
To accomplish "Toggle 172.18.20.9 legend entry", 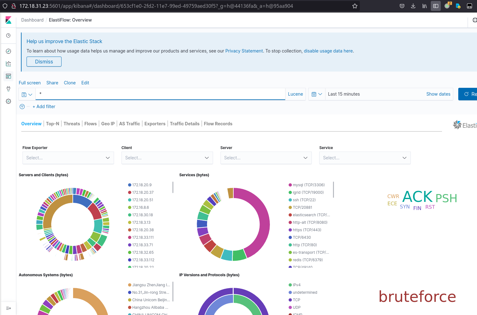I will pos(140,185).
